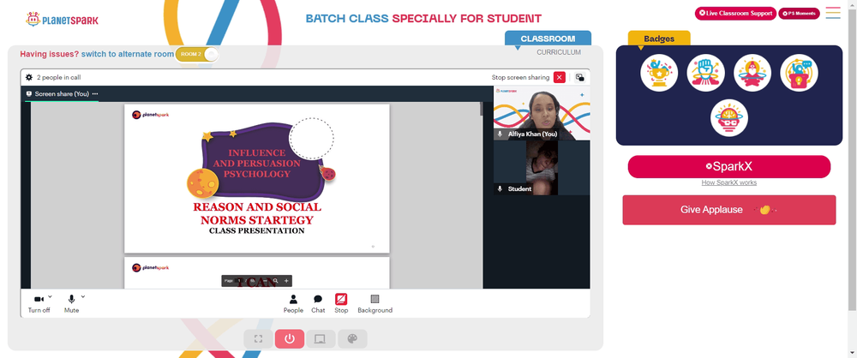The width and height of the screenshot is (857, 358).
Task: Click the PDF zoom magnifier icon
Action: tap(275, 281)
